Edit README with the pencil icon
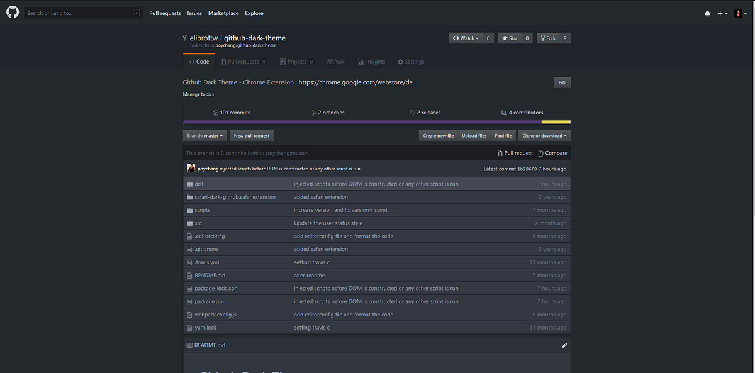Screen dimensions: 755x373 click(x=564, y=345)
